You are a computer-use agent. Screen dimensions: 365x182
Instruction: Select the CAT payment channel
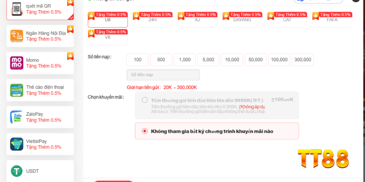click(287, 20)
